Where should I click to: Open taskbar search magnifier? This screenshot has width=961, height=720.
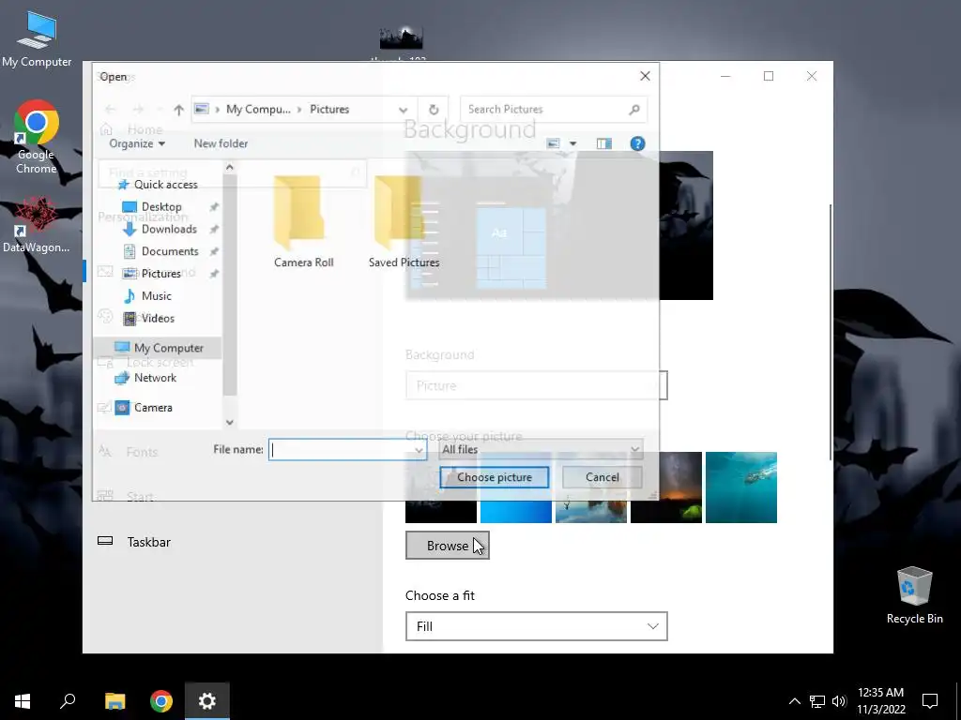click(68, 701)
